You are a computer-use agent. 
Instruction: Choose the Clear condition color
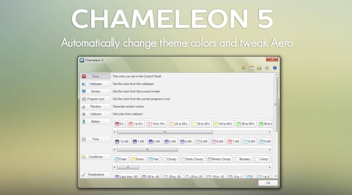pyautogui.click(x=121, y=159)
